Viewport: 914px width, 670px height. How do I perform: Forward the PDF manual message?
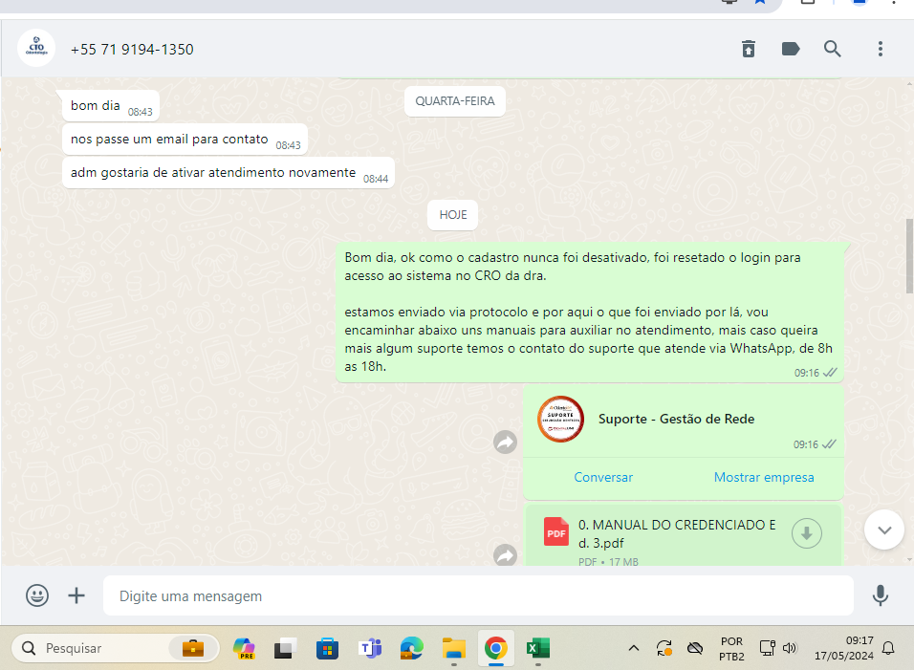pos(506,554)
